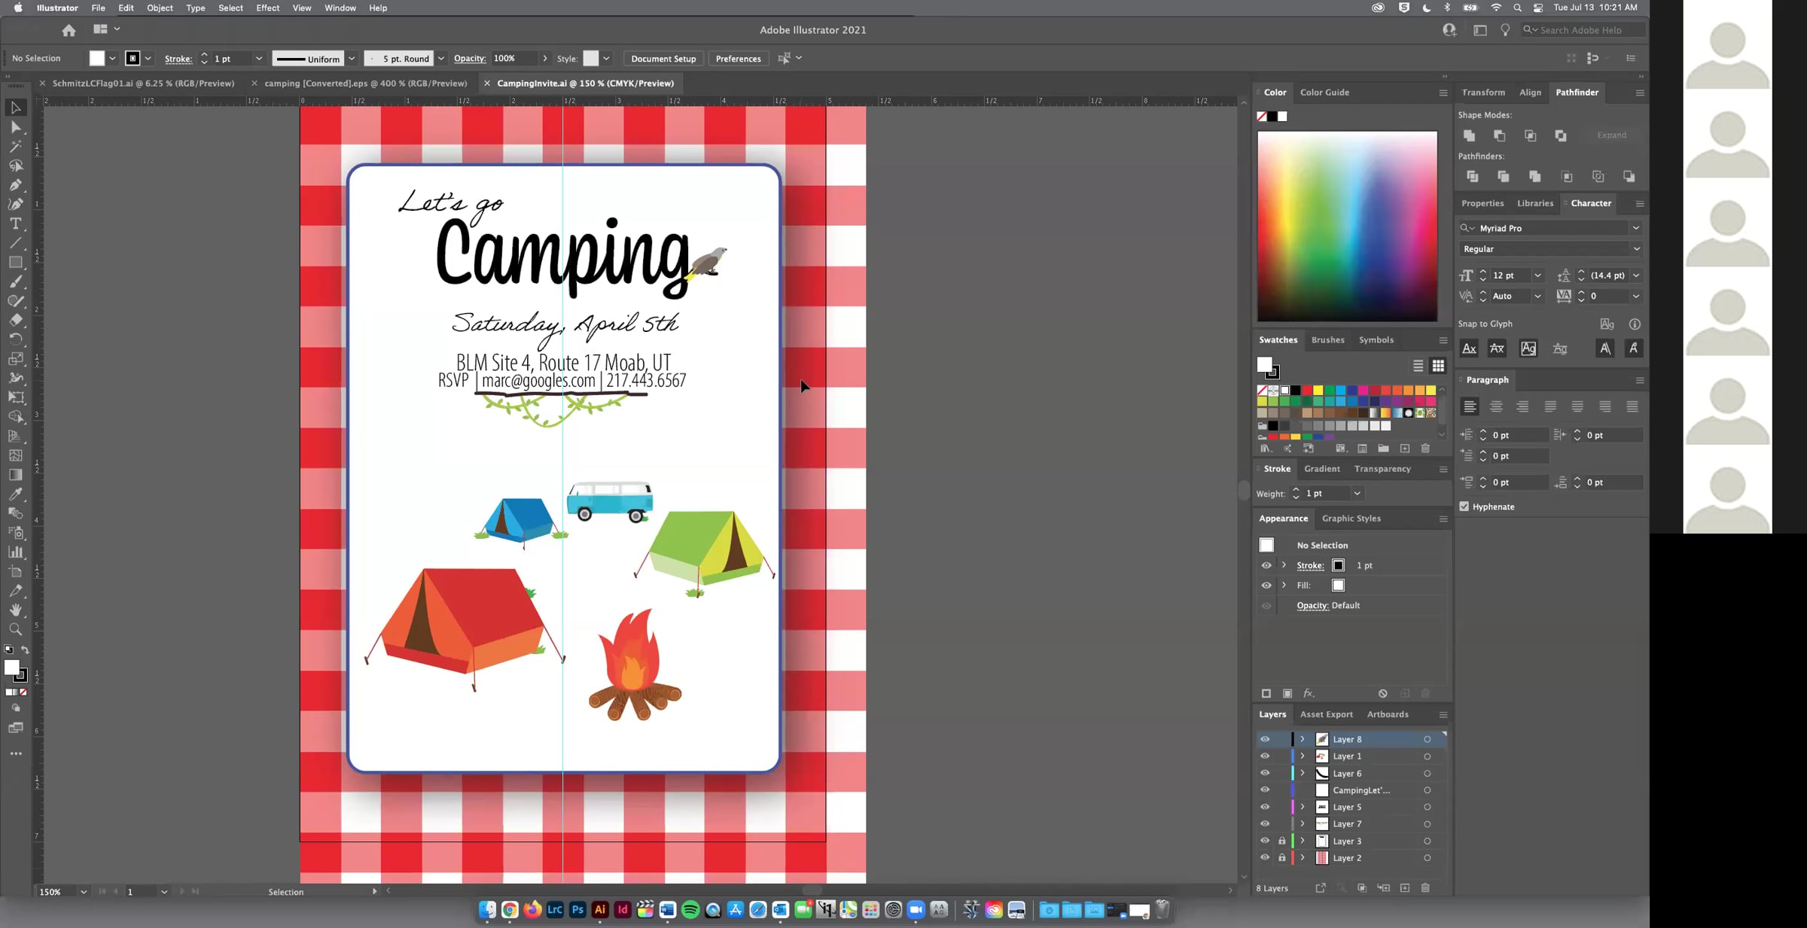This screenshot has width=1807, height=928.
Task: Select the Type tool in toolbar
Action: [15, 224]
